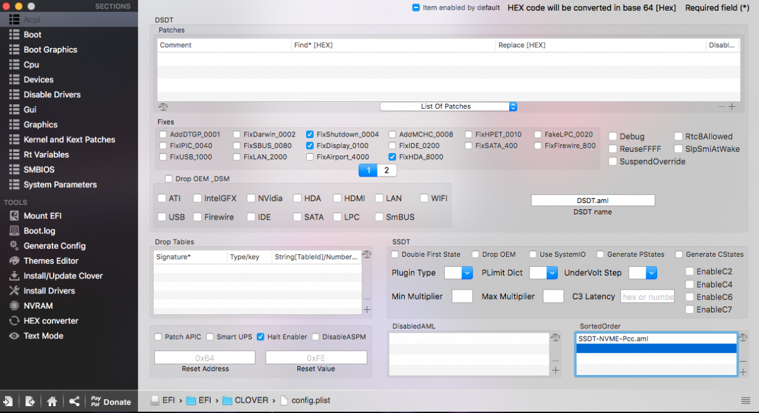This screenshot has width=759, height=413.
Task: Disable the FixShutdown_0004 checkbox
Action: pyautogui.click(x=310, y=135)
